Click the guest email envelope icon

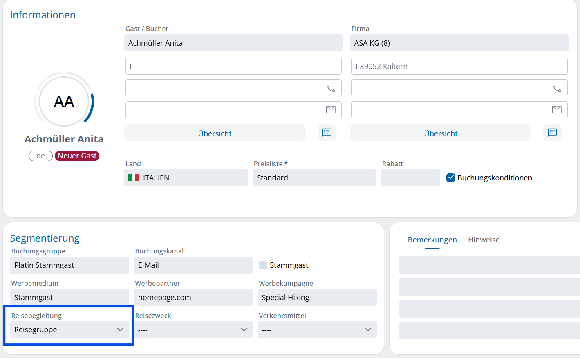click(331, 109)
